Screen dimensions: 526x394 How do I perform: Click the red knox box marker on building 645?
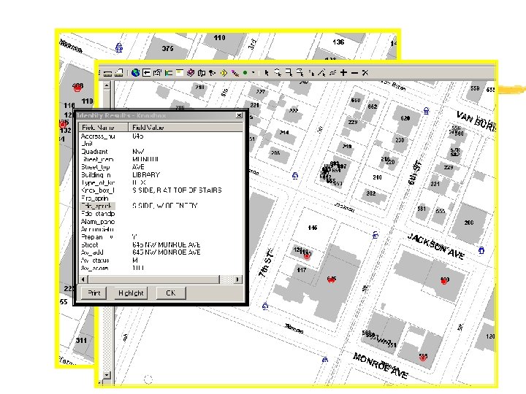(331, 279)
